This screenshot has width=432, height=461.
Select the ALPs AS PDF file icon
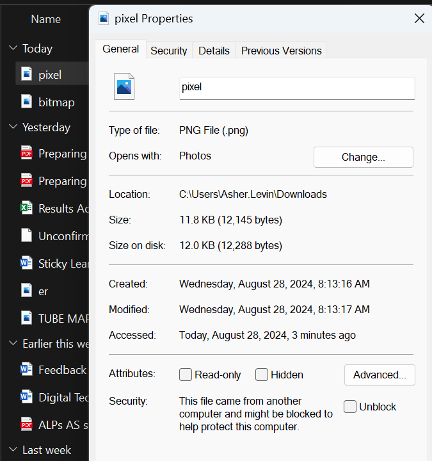(26, 424)
